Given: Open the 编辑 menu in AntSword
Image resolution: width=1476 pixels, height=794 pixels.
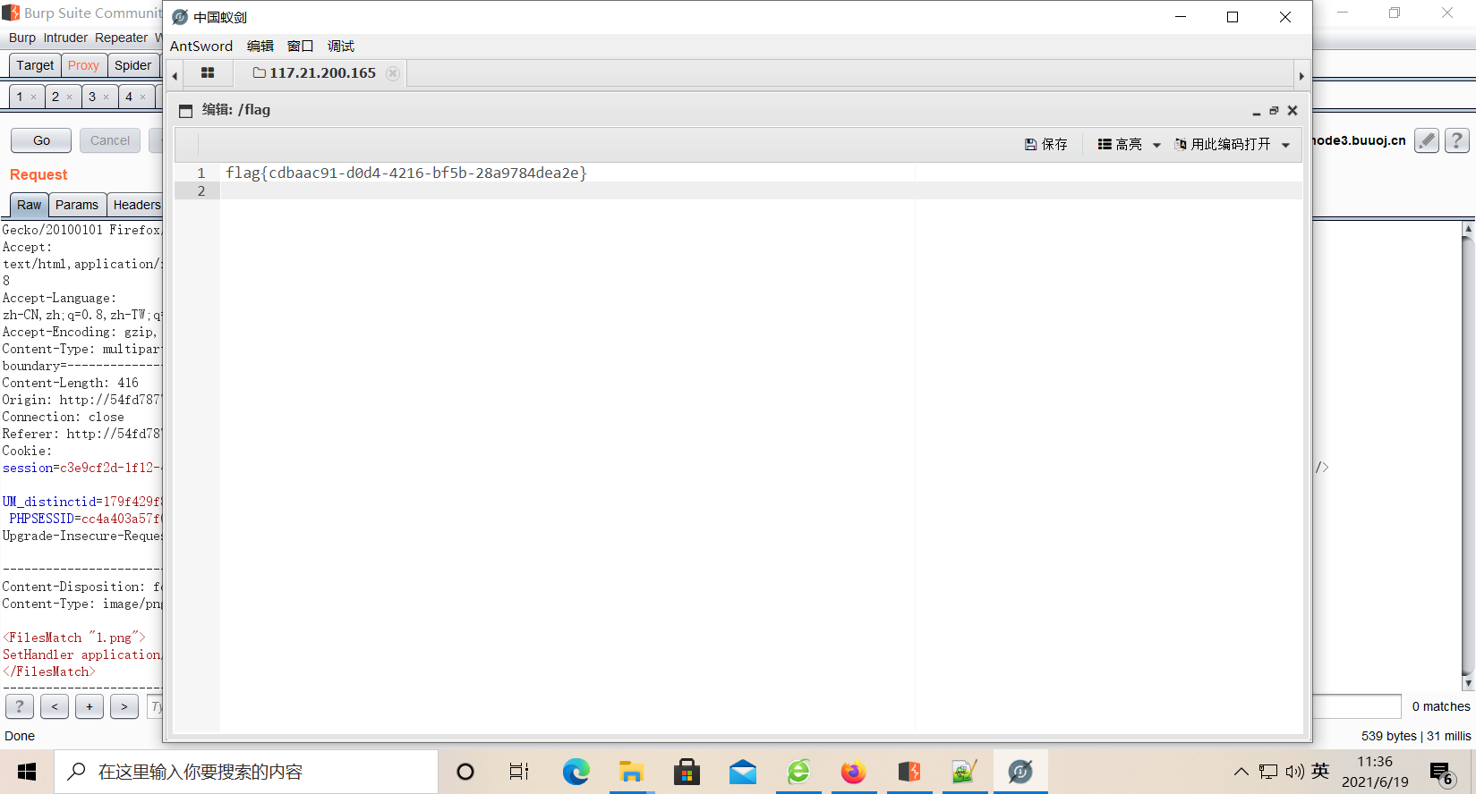Looking at the screenshot, I should 260,46.
